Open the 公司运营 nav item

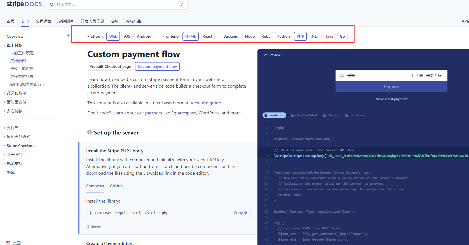click(x=44, y=21)
